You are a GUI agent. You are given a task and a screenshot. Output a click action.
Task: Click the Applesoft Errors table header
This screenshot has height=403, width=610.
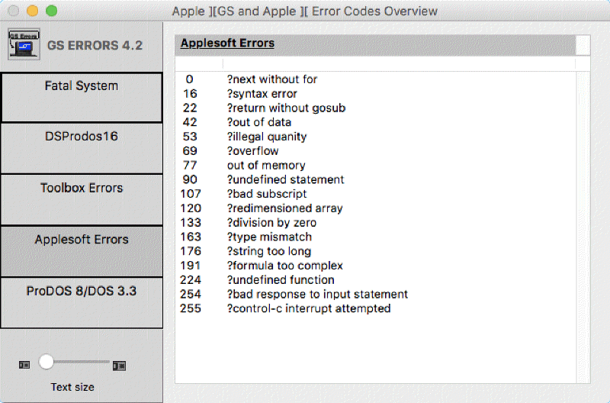pos(375,44)
